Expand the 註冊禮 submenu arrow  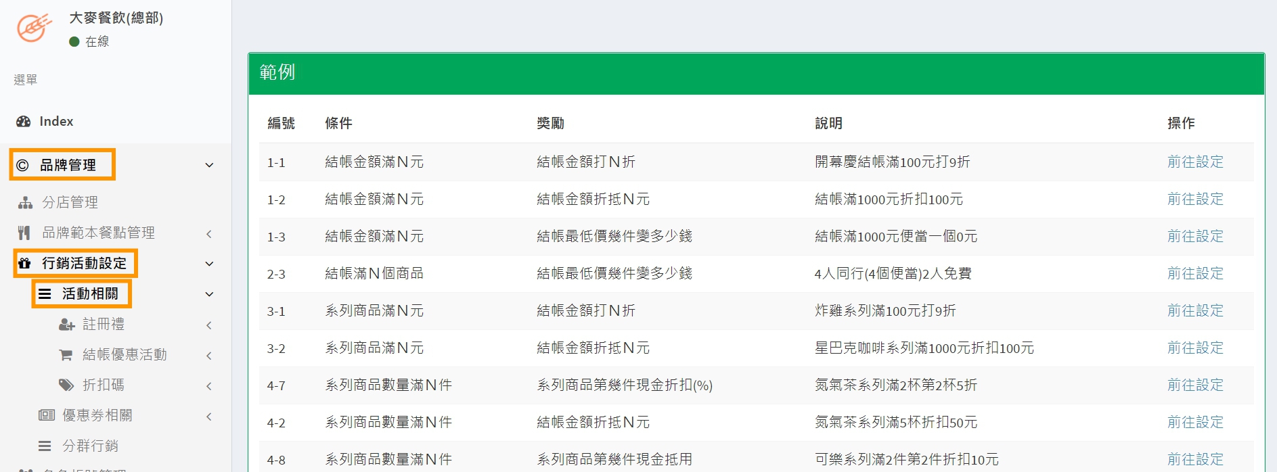coord(209,325)
